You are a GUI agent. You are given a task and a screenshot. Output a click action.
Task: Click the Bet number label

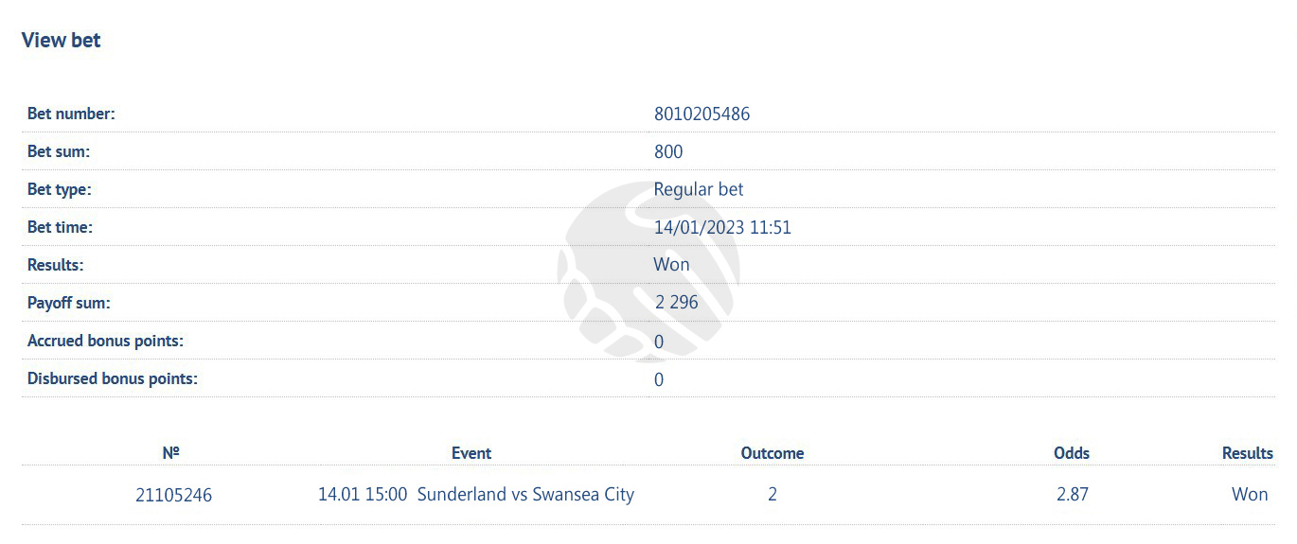(x=71, y=114)
